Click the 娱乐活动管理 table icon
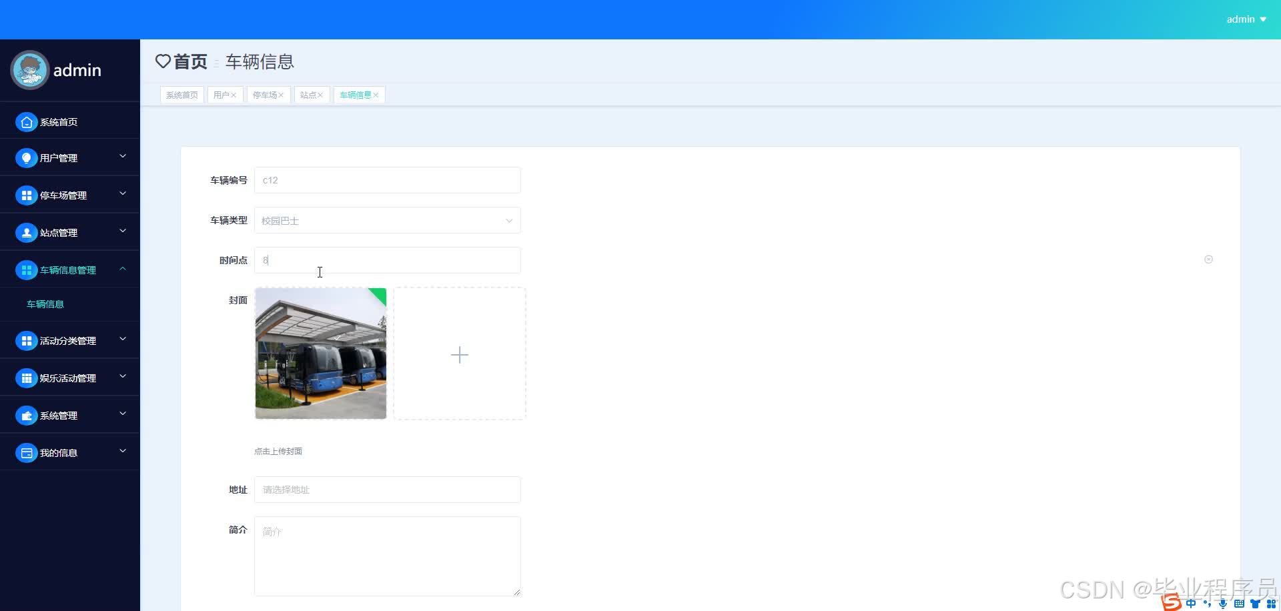 click(x=27, y=378)
